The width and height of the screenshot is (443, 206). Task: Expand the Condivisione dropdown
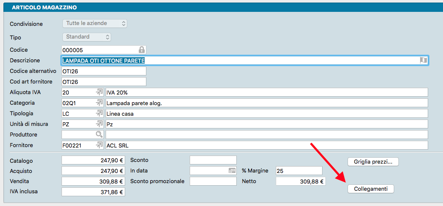(95, 23)
